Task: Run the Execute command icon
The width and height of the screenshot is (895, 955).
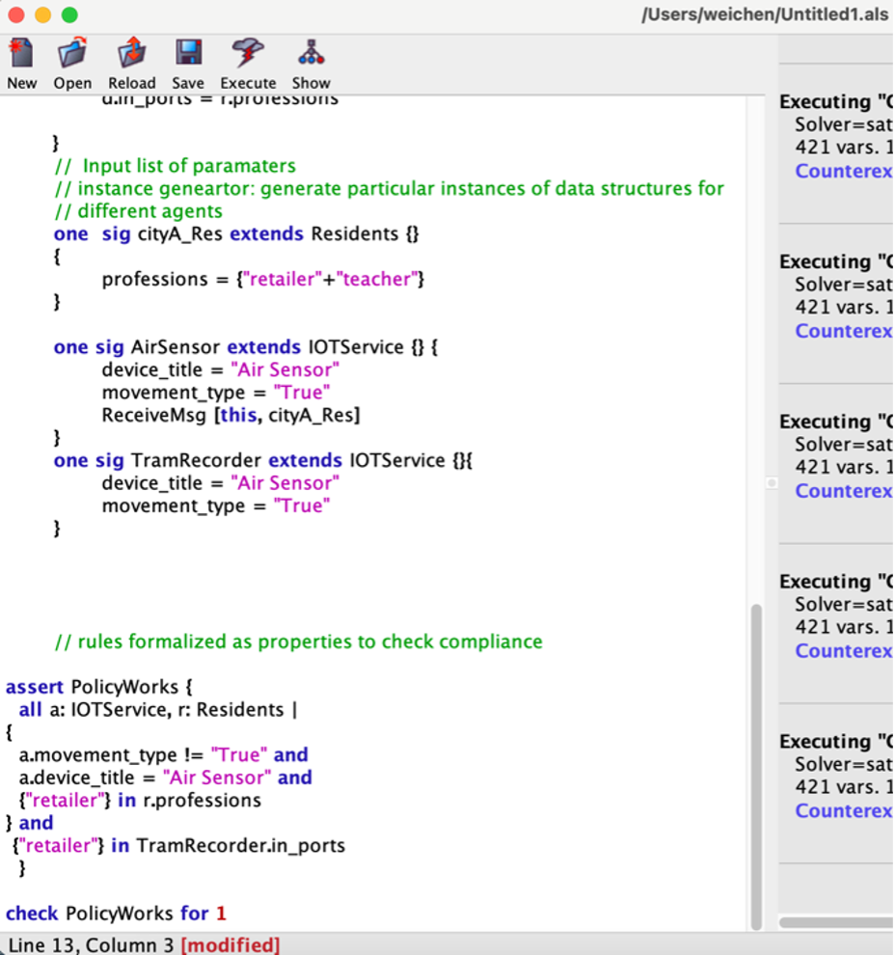Action: pos(248,64)
